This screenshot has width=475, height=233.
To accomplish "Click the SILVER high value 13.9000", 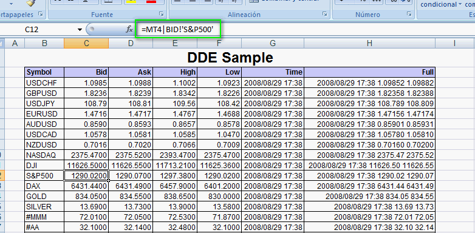I will coord(175,207).
